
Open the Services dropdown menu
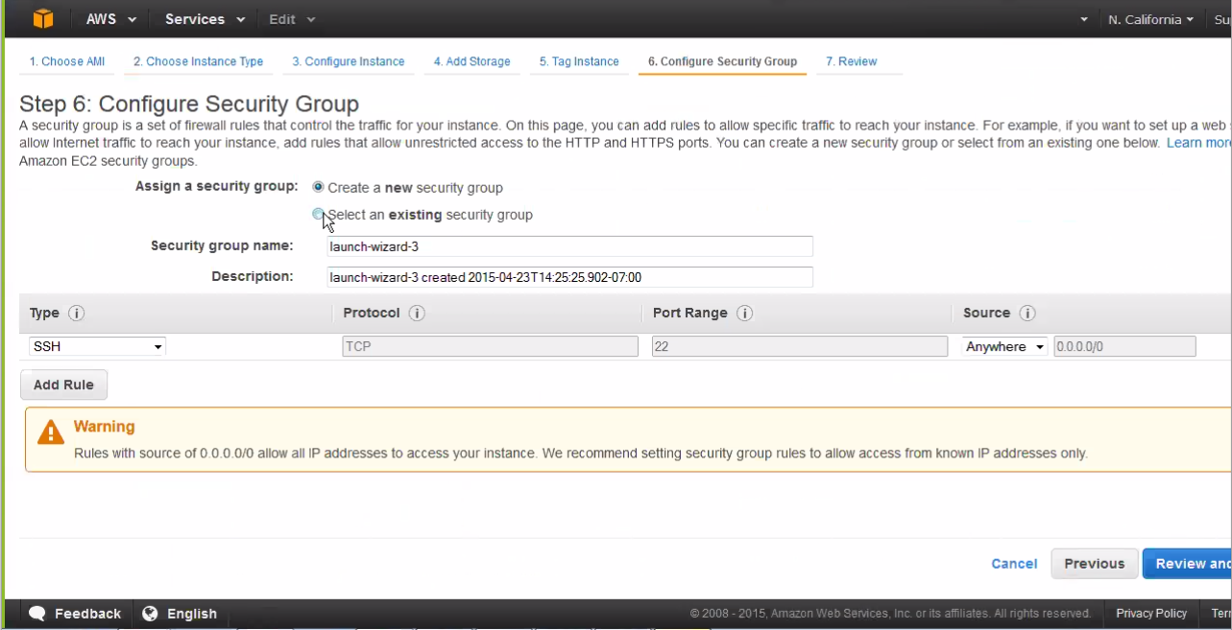205,19
